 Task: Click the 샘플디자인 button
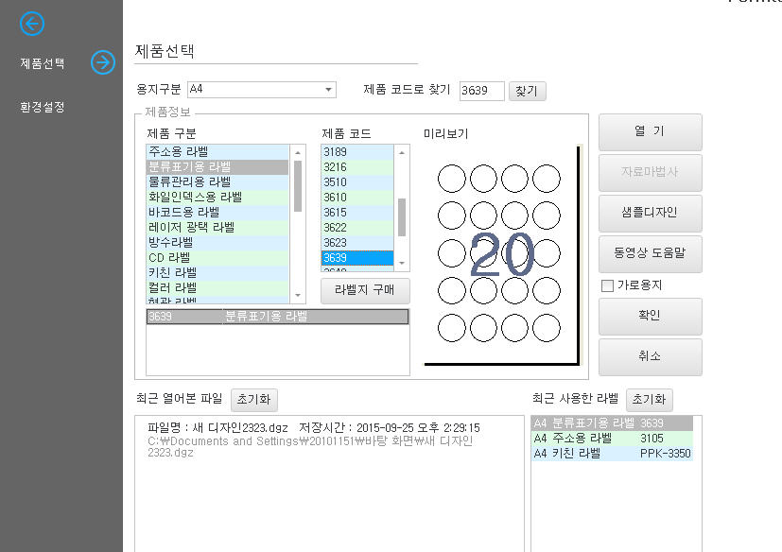[x=650, y=213]
